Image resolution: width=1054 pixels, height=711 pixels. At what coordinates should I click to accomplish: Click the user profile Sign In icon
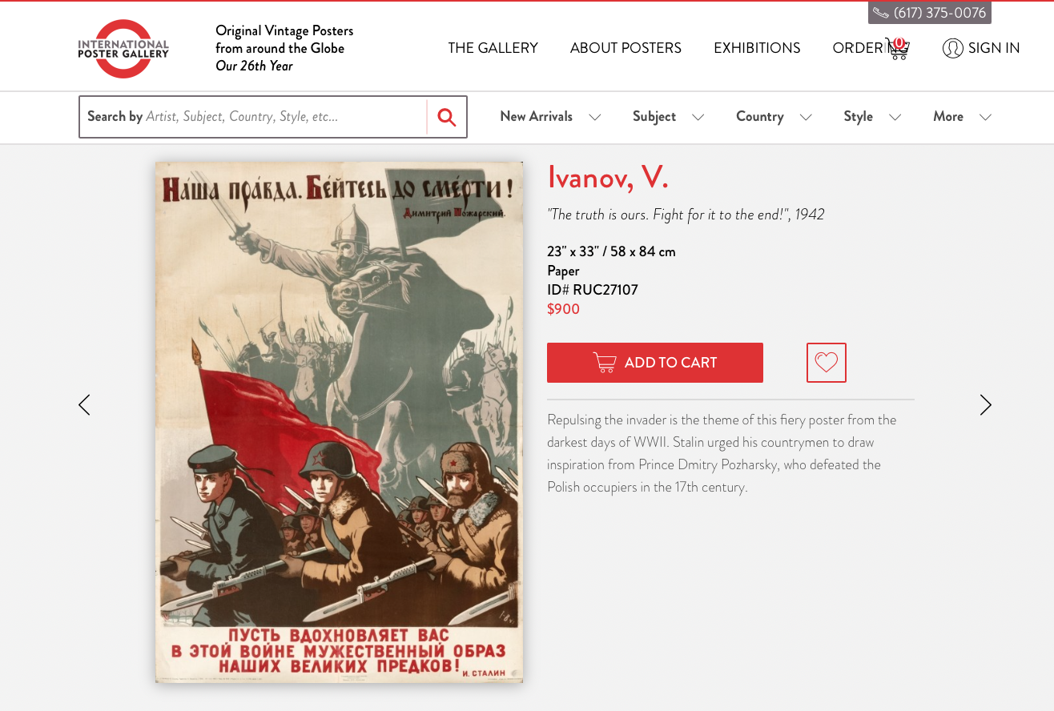point(952,48)
